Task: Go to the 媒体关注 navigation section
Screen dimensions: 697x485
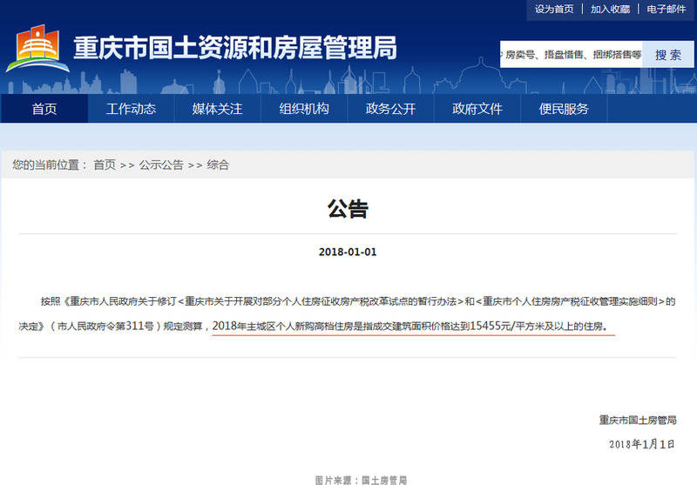Action: pyautogui.click(x=217, y=109)
